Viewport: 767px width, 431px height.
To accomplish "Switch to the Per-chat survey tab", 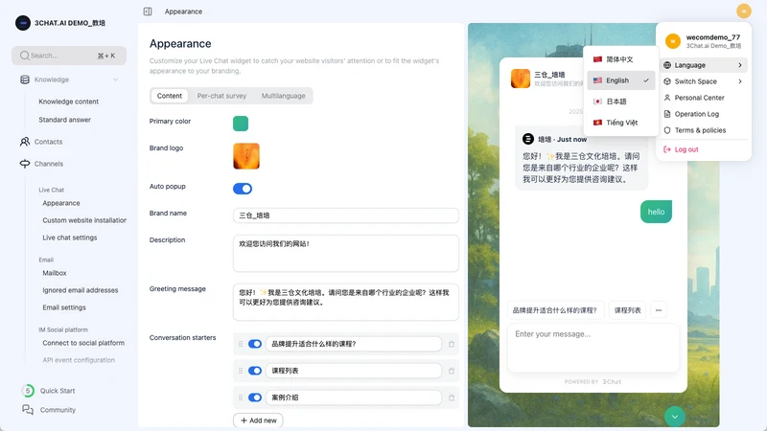I will [x=221, y=96].
